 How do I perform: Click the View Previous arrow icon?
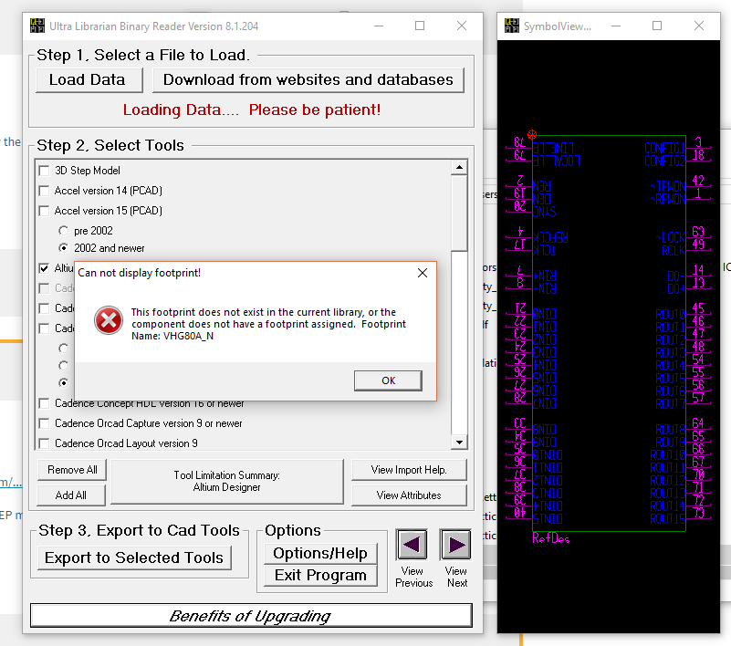(412, 545)
